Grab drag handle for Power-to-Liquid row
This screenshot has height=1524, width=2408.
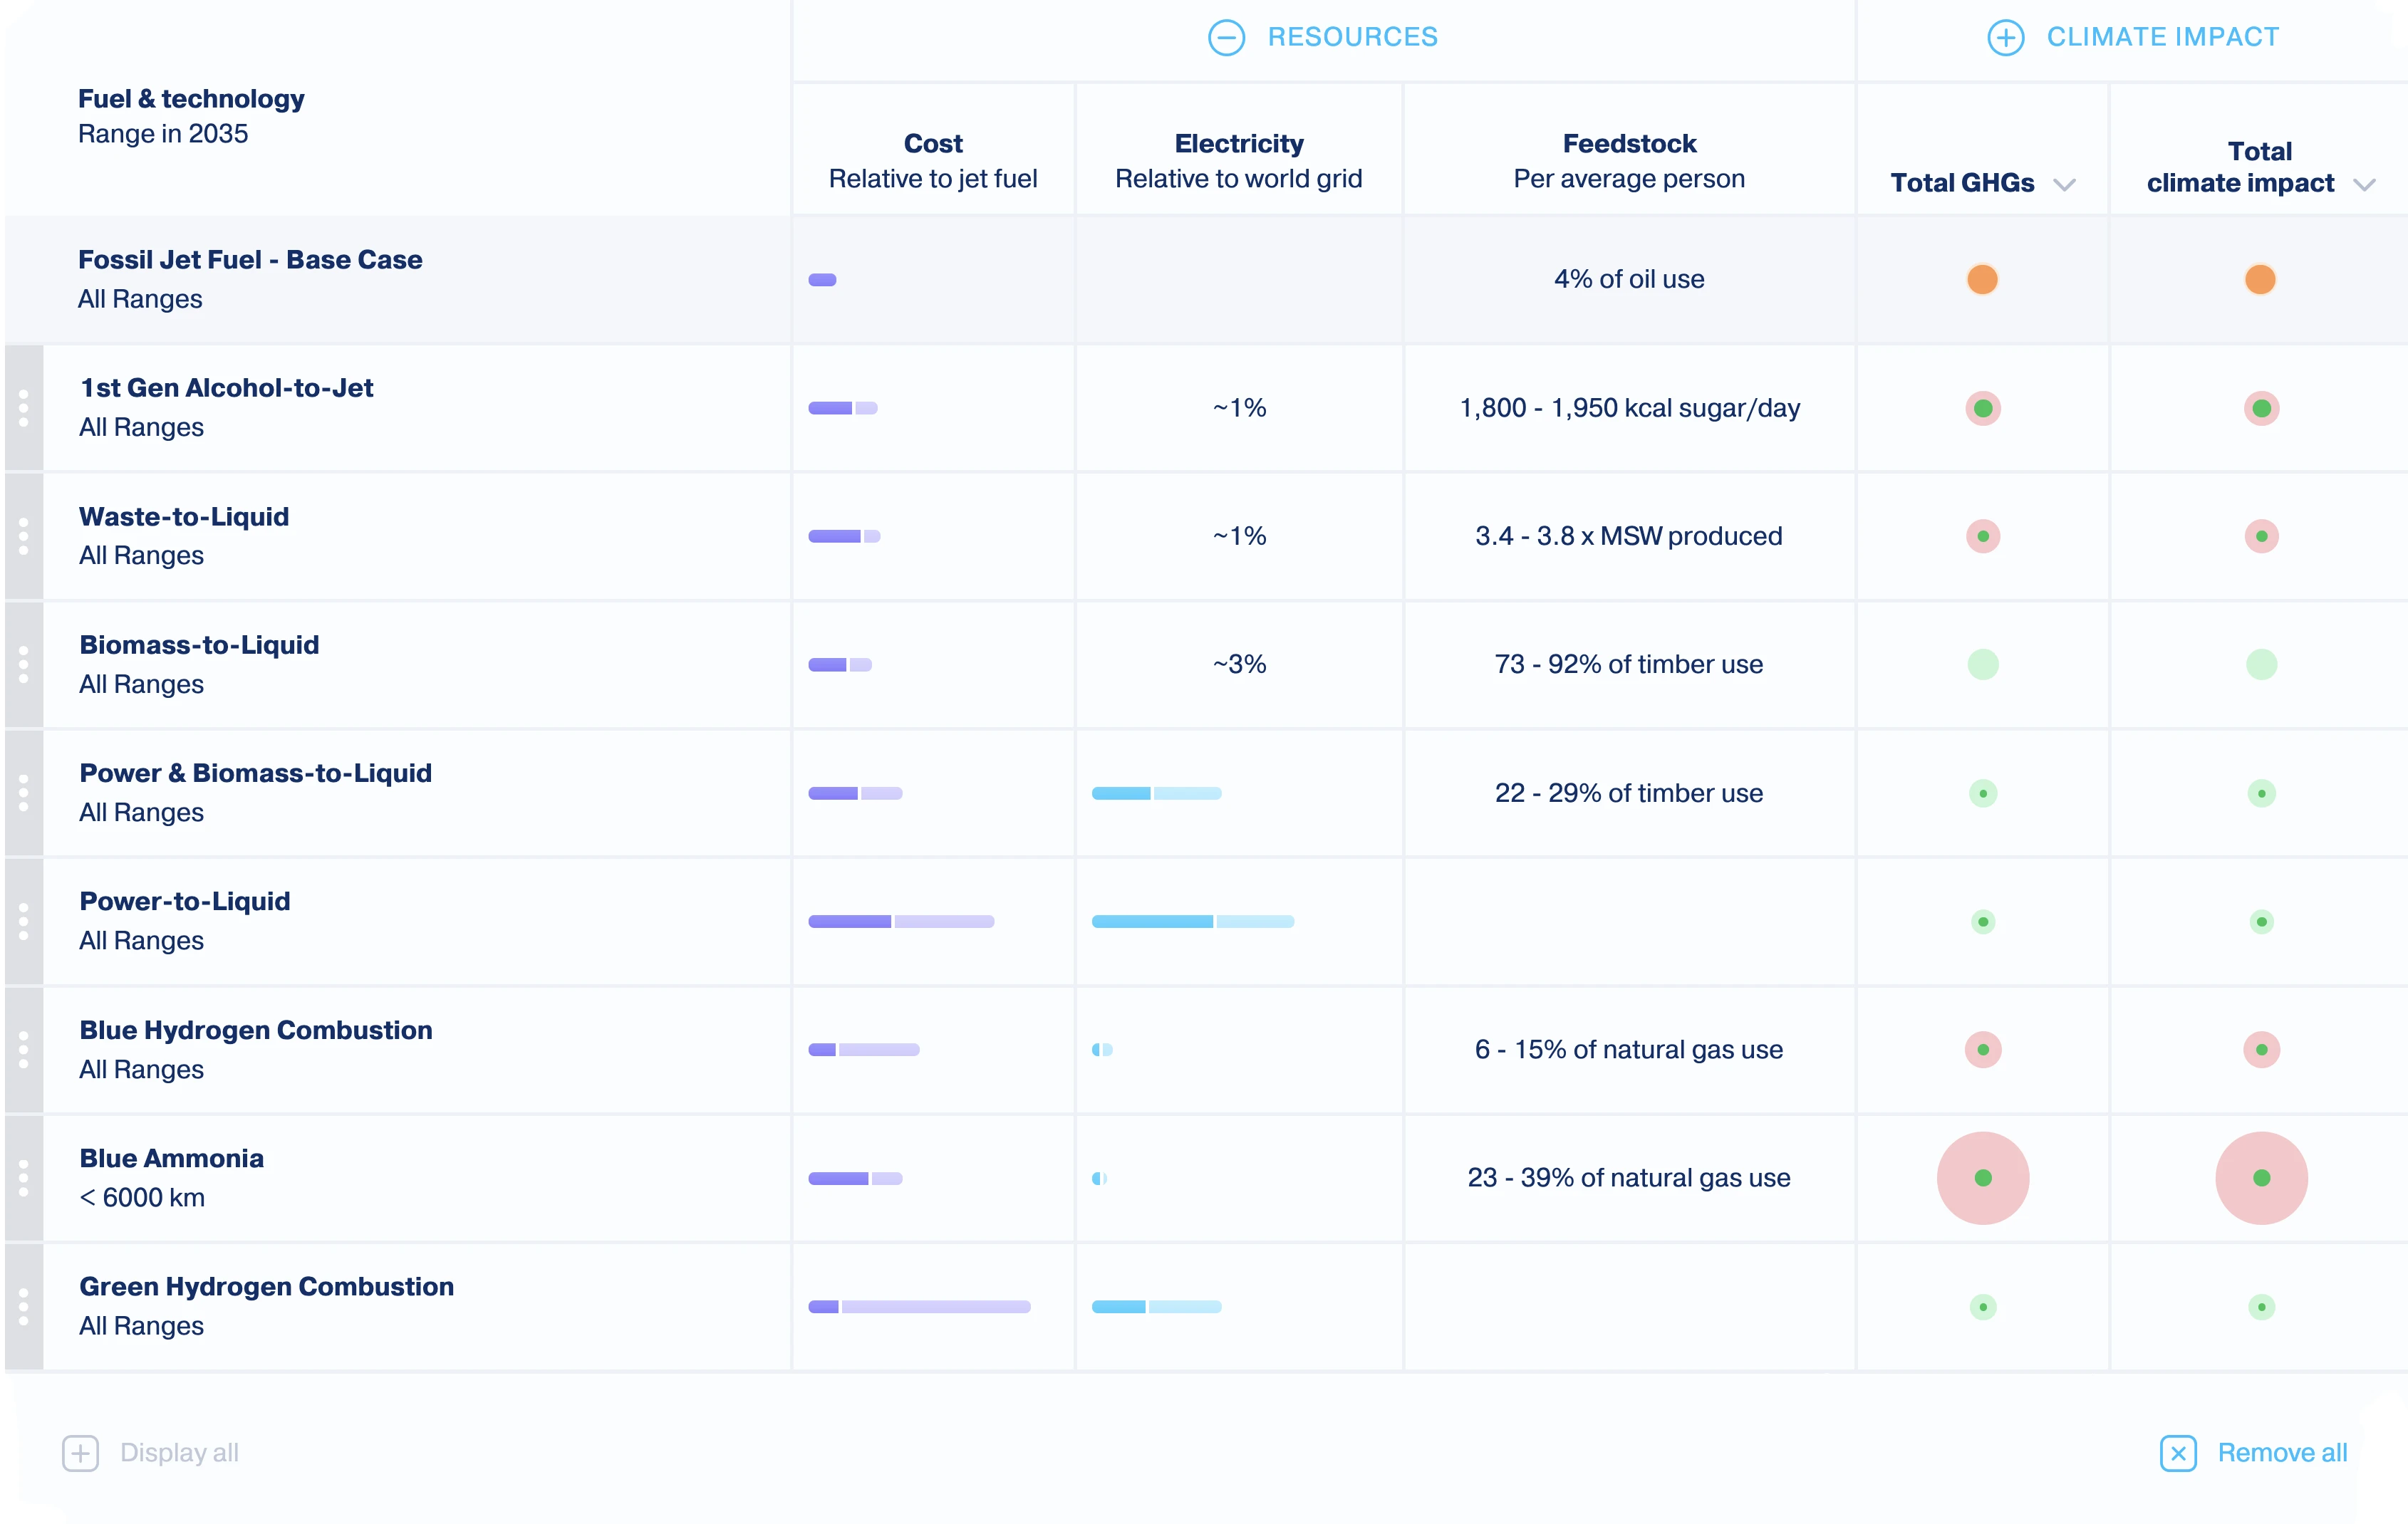24,922
